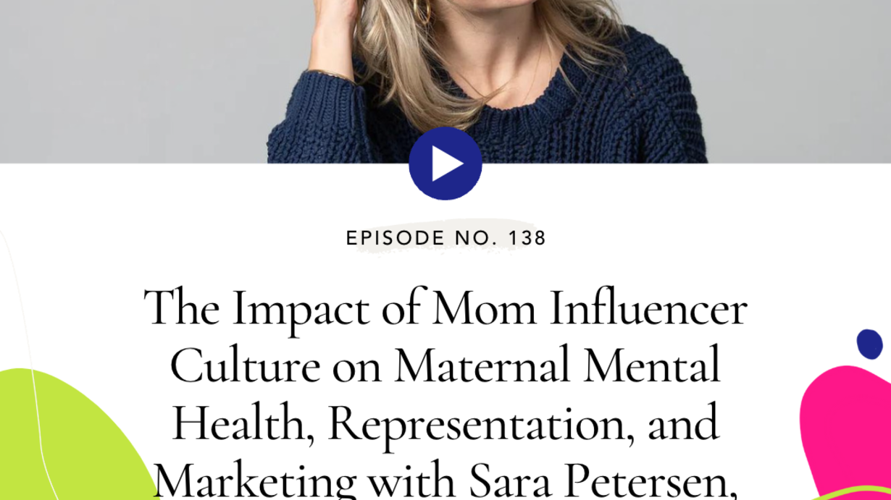891x500 pixels.
Task: Open the title line "The Impact of Mom Influencer"
Action: click(x=445, y=309)
